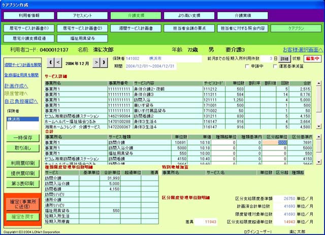
Task: Open 福祉用具貸与 tab
Action: click(82, 39)
